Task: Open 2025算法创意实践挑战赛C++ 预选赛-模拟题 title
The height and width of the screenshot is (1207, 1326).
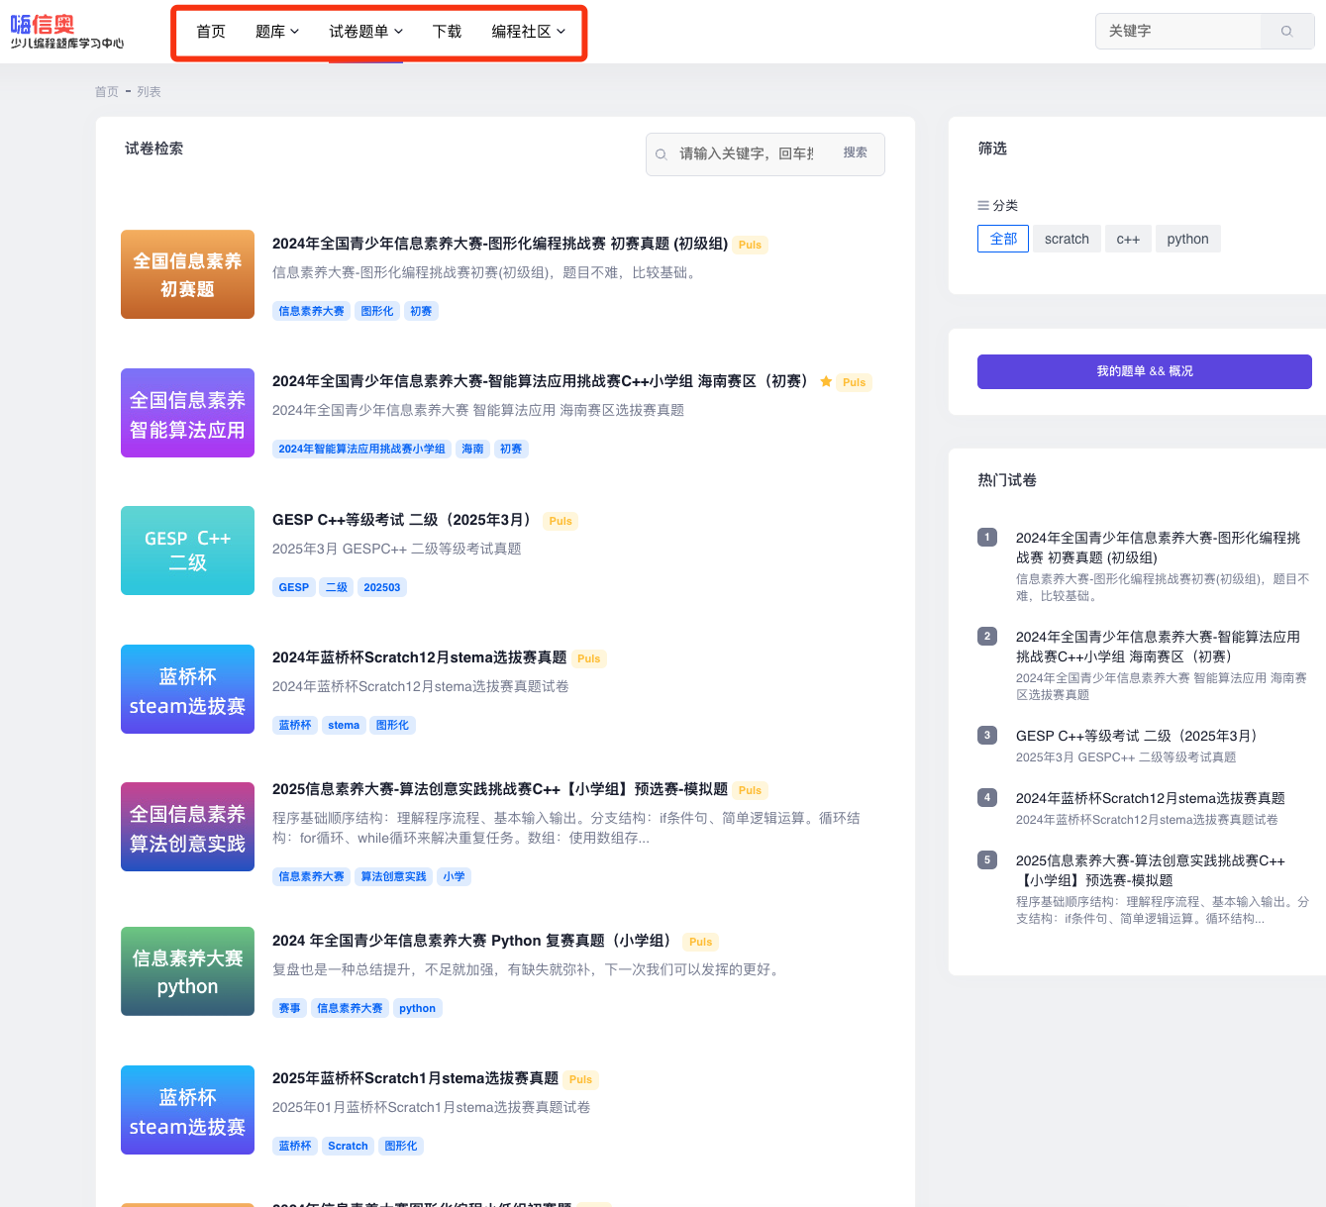Action: [x=500, y=789]
